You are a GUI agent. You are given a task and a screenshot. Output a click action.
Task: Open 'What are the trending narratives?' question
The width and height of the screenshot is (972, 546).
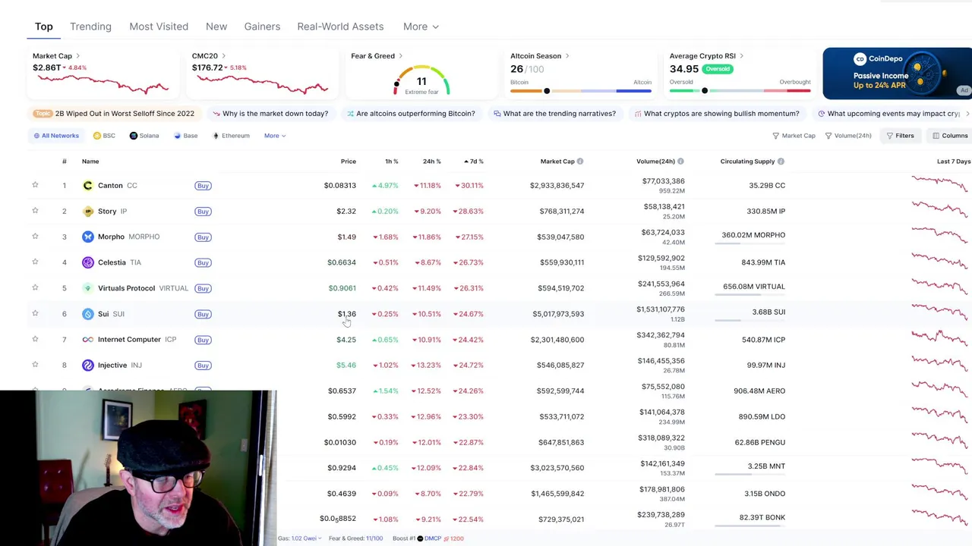[554, 114]
